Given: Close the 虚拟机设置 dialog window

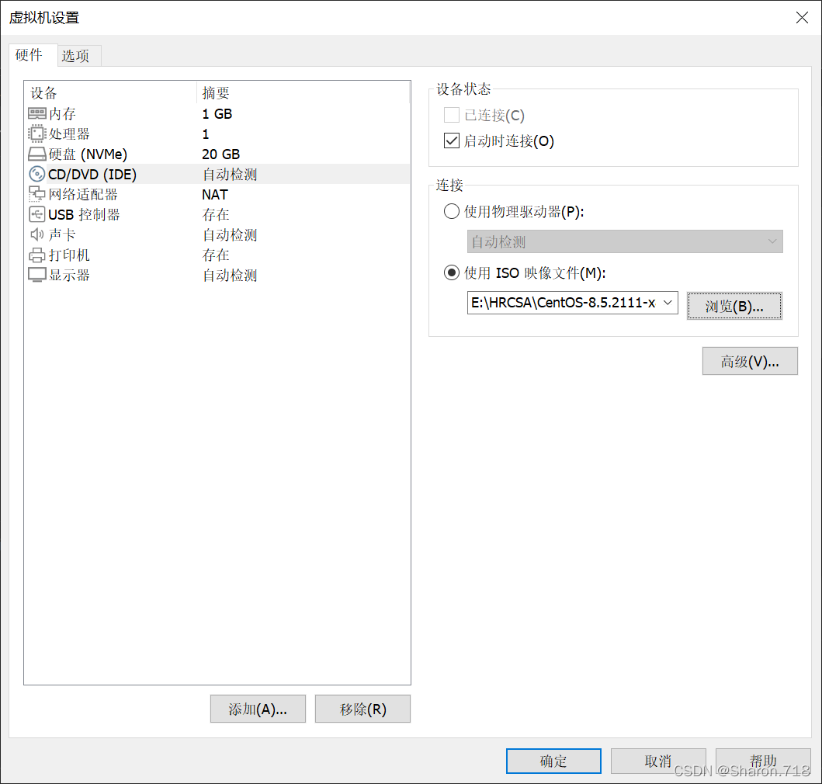Looking at the screenshot, I should click(802, 18).
